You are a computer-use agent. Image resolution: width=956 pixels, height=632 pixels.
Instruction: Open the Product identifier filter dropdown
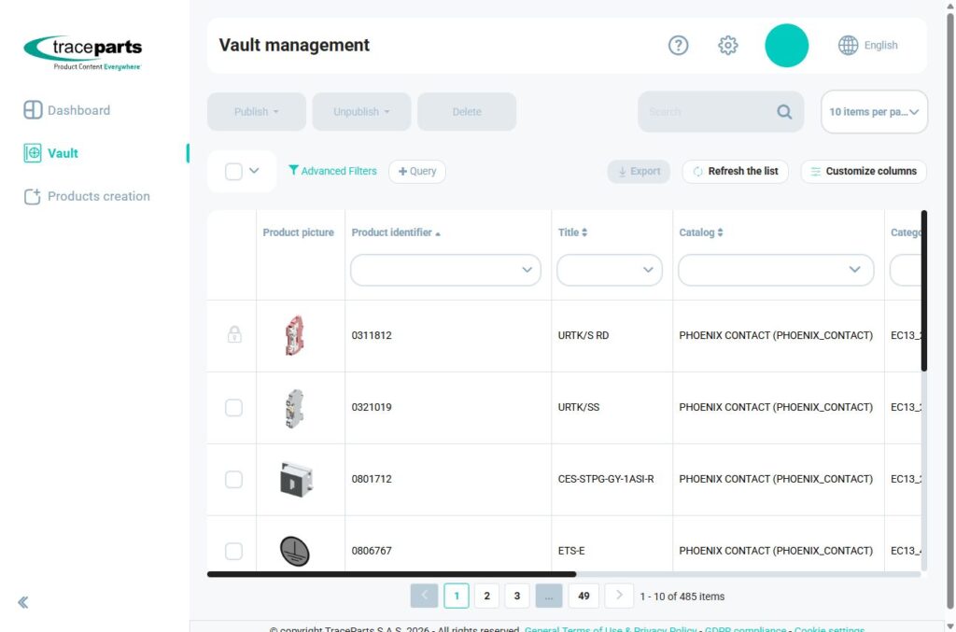tap(445, 270)
